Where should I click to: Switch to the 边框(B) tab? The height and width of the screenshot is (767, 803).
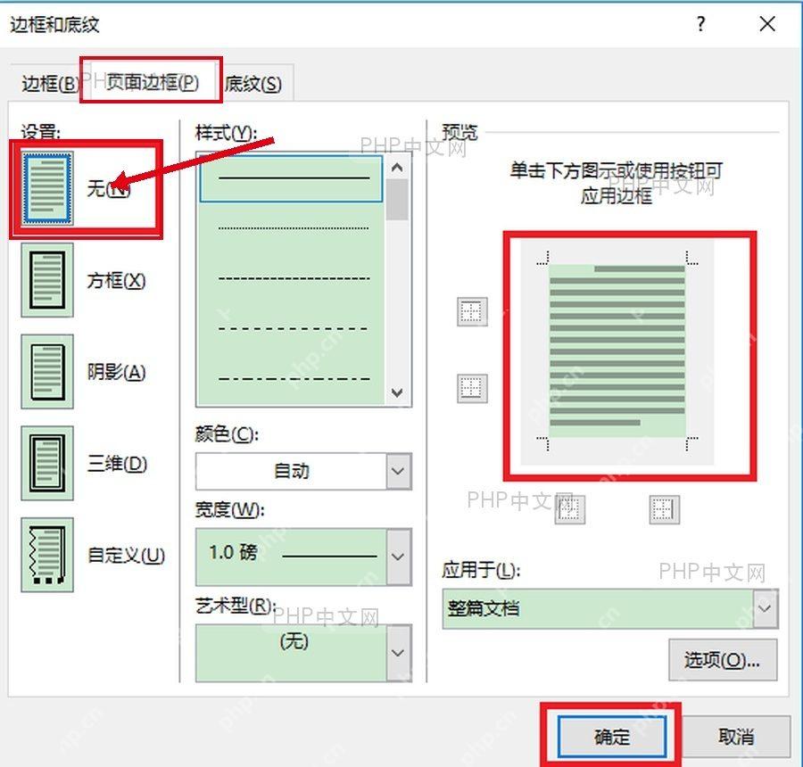(49, 84)
